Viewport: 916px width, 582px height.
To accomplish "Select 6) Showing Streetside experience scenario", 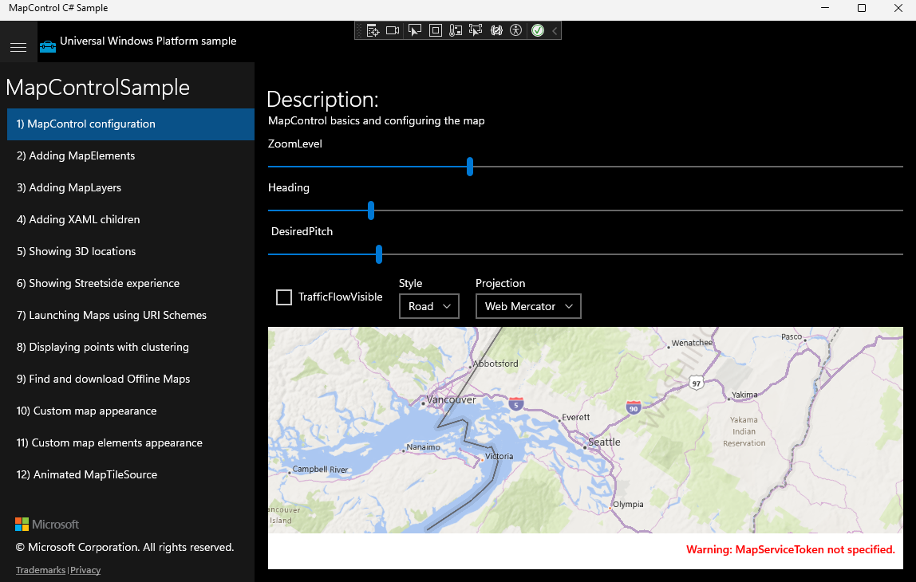I will (131, 283).
